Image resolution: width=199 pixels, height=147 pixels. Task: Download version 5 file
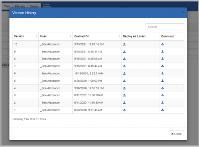[163, 81]
